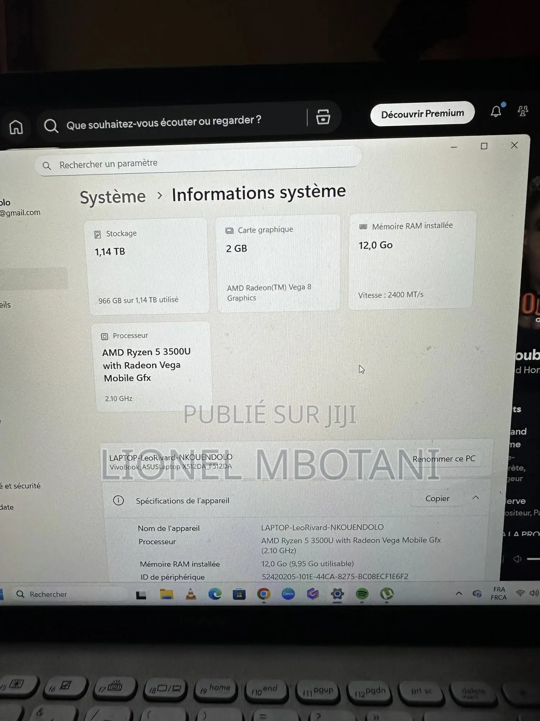The width and height of the screenshot is (540, 721).
Task: Click 'AMD Radeon(TM) Vega 8 Graphics' text
Action: point(269,293)
